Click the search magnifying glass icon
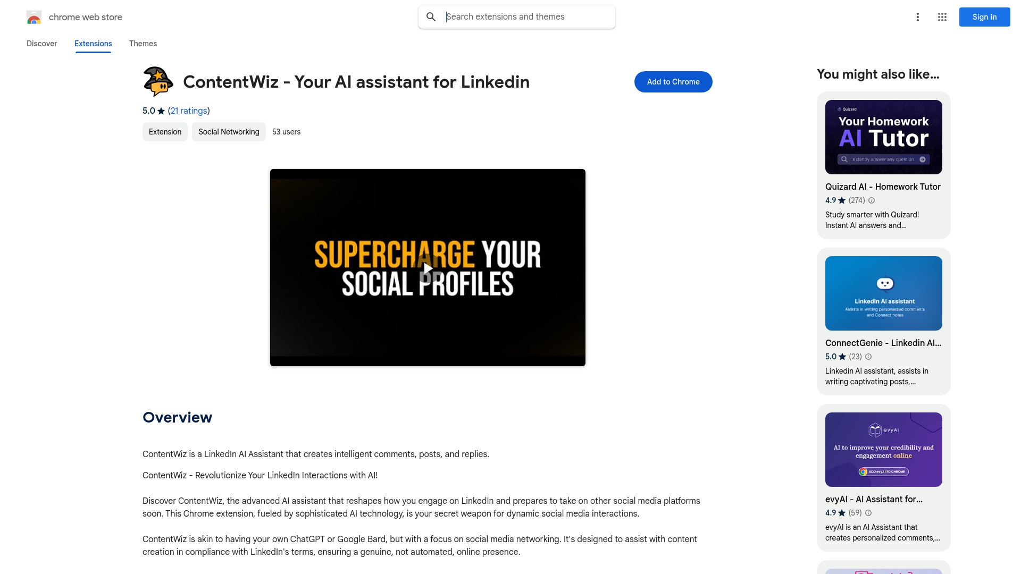 click(431, 17)
